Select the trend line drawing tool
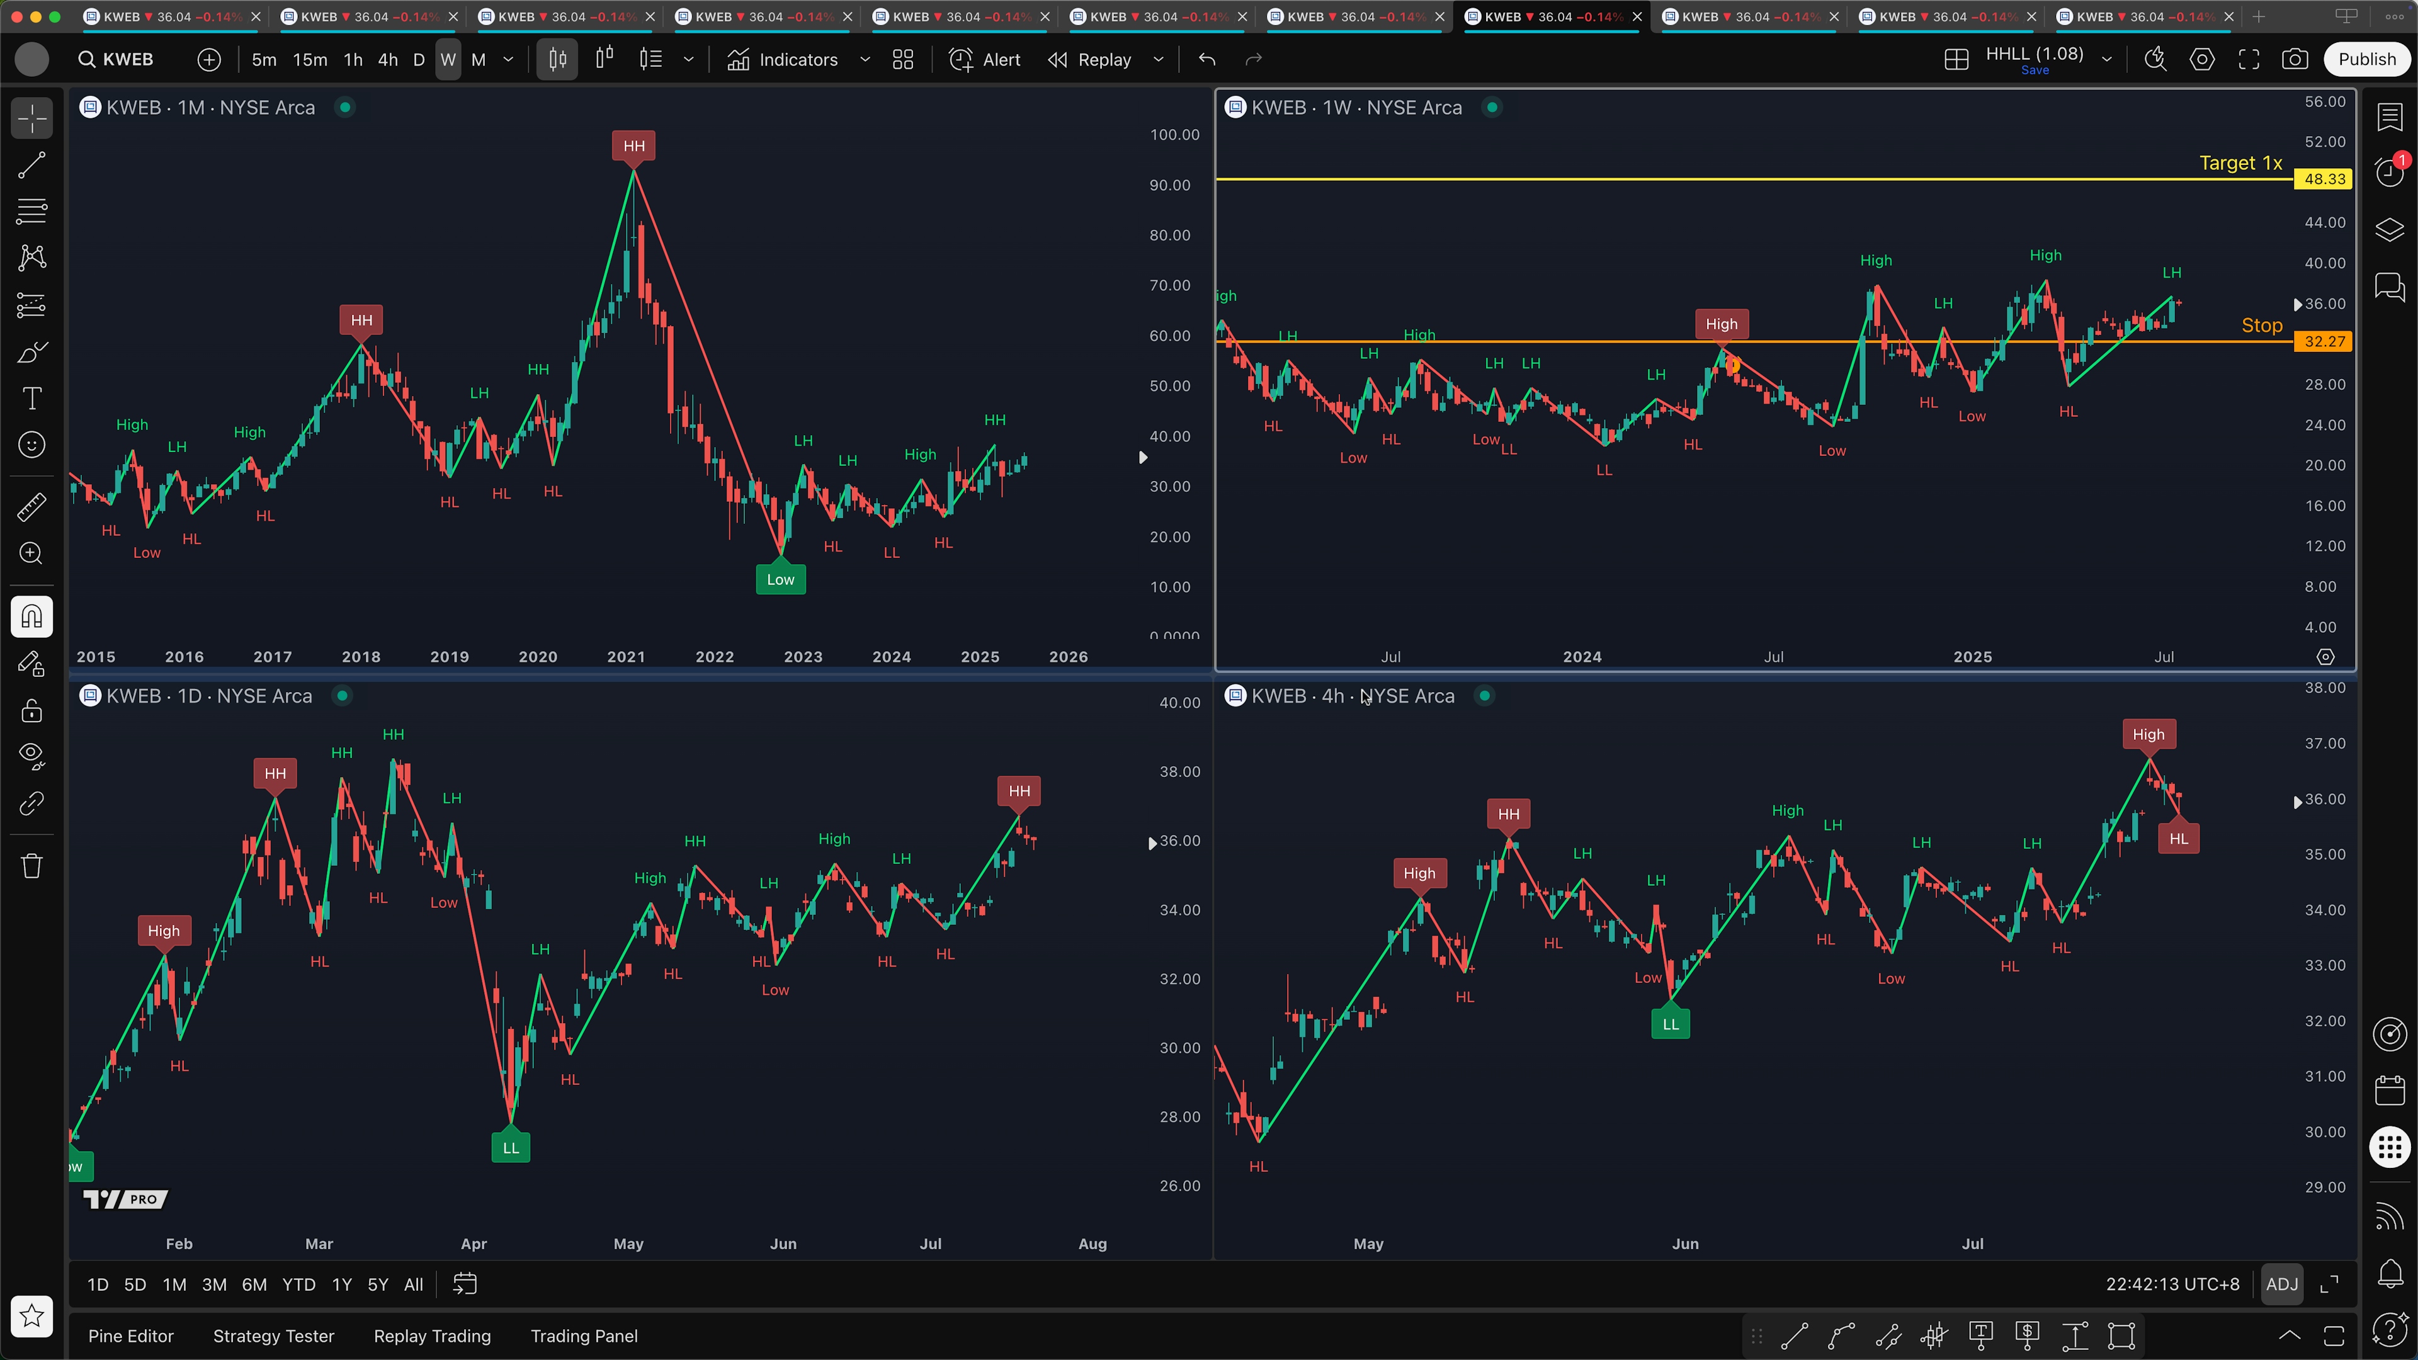 [32, 165]
